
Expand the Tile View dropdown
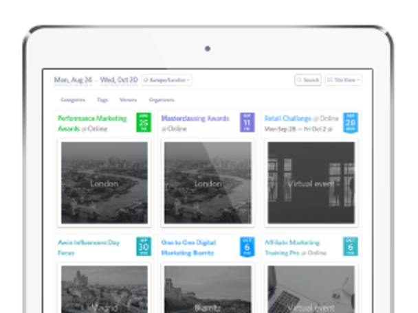(x=343, y=80)
